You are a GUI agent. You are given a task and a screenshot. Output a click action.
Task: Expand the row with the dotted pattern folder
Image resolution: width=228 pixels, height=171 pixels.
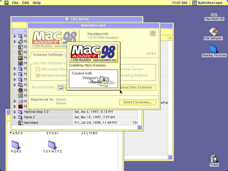click(x=15, y=85)
